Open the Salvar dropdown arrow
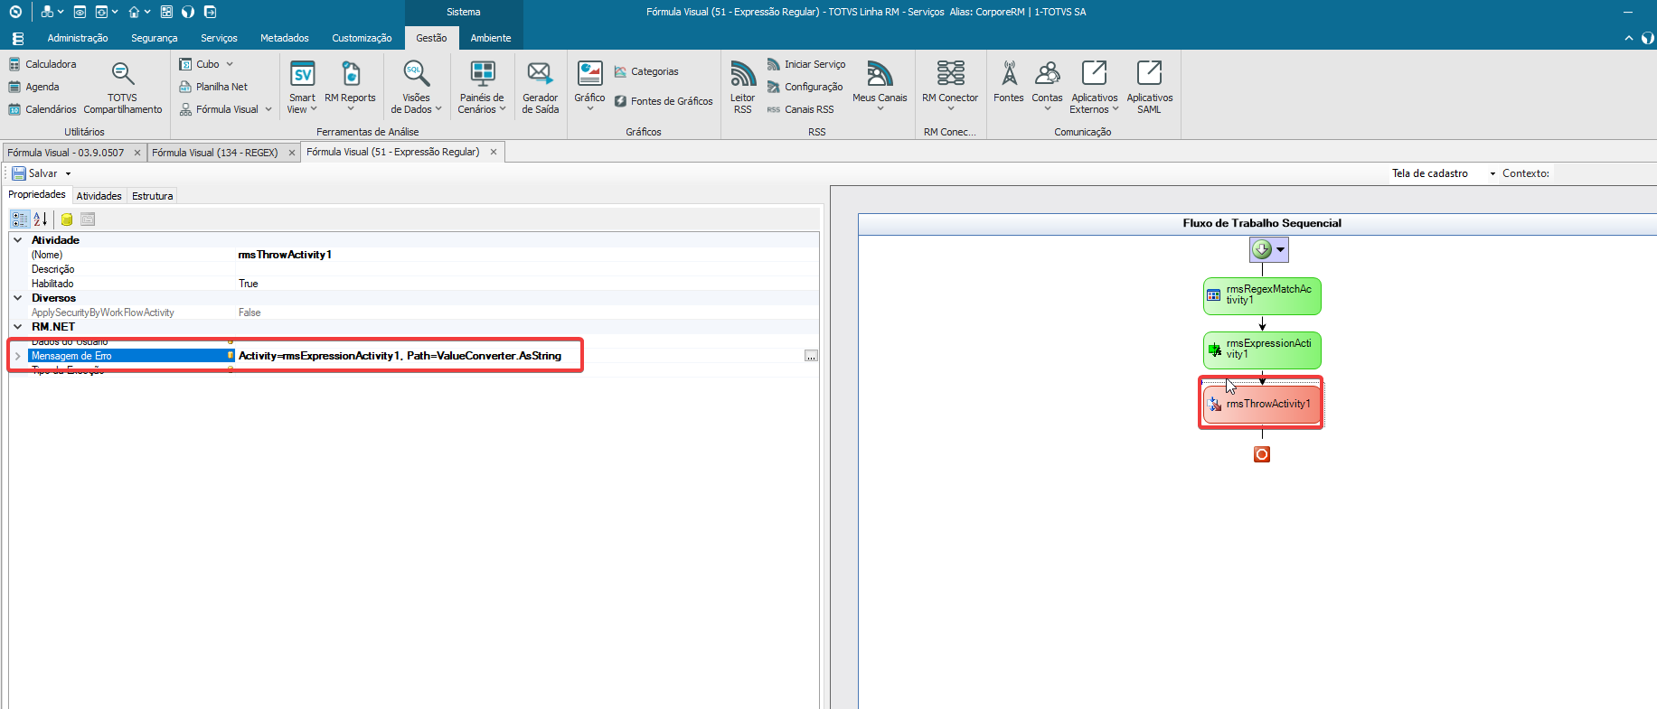1657x709 pixels. click(x=68, y=173)
